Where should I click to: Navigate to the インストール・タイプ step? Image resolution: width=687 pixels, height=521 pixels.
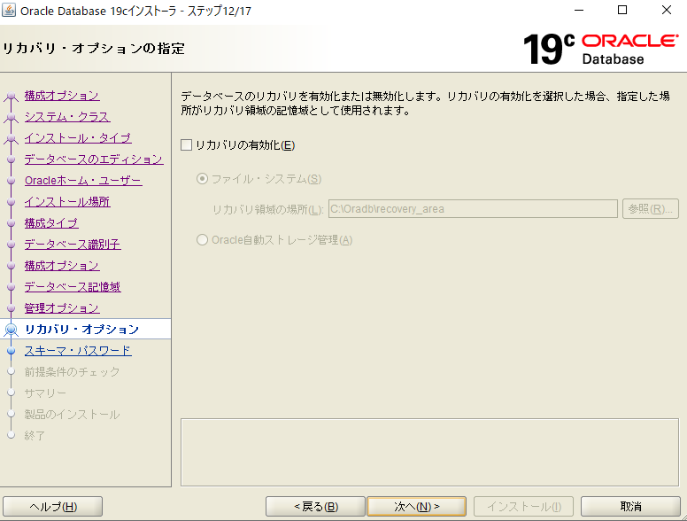[x=78, y=138]
